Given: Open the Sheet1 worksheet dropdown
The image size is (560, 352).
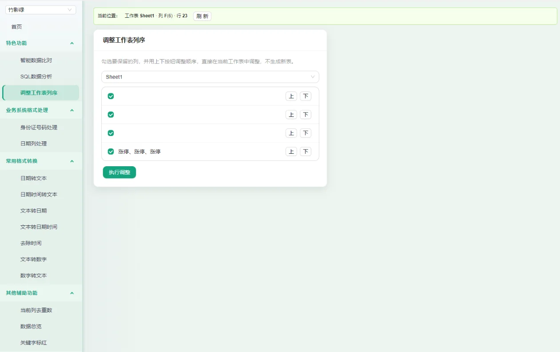Looking at the screenshot, I should pos(210,77).
